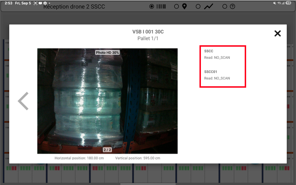Image resolution: width=296 pixels, height=185 pixels.
Task: Open the settings gear in status bar
Action: point(45,3)
